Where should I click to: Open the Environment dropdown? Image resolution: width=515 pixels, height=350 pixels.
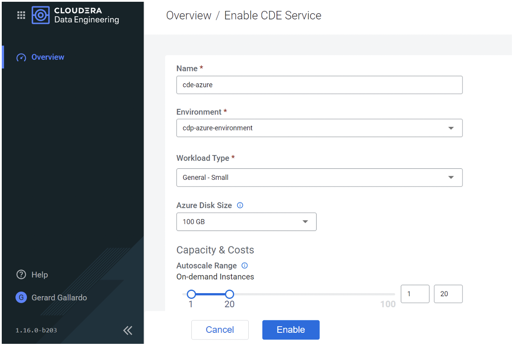319,128
